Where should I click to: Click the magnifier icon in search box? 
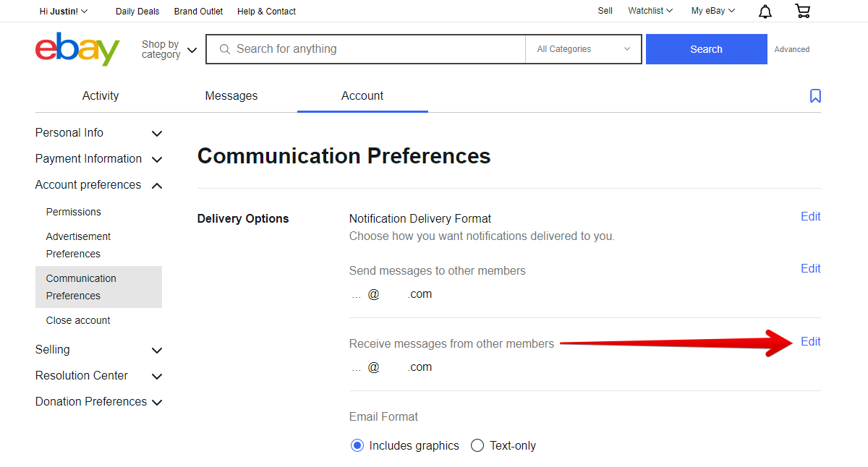click(x=224, y=49)
